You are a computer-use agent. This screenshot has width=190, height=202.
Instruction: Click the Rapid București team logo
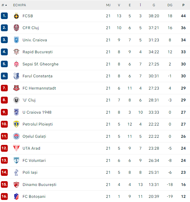[x=16, y=52]
